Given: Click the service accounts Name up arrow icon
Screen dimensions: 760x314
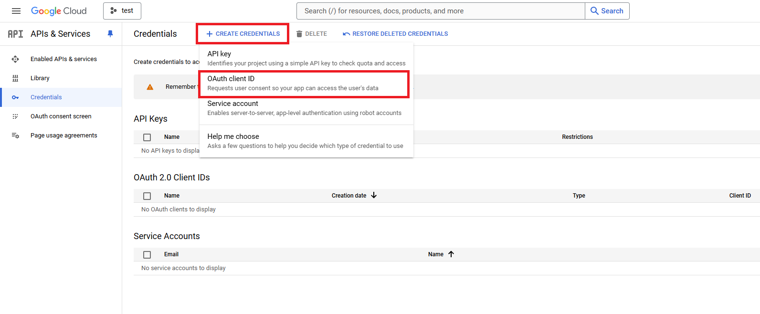Looking at the screenshot, I should 451,254.
